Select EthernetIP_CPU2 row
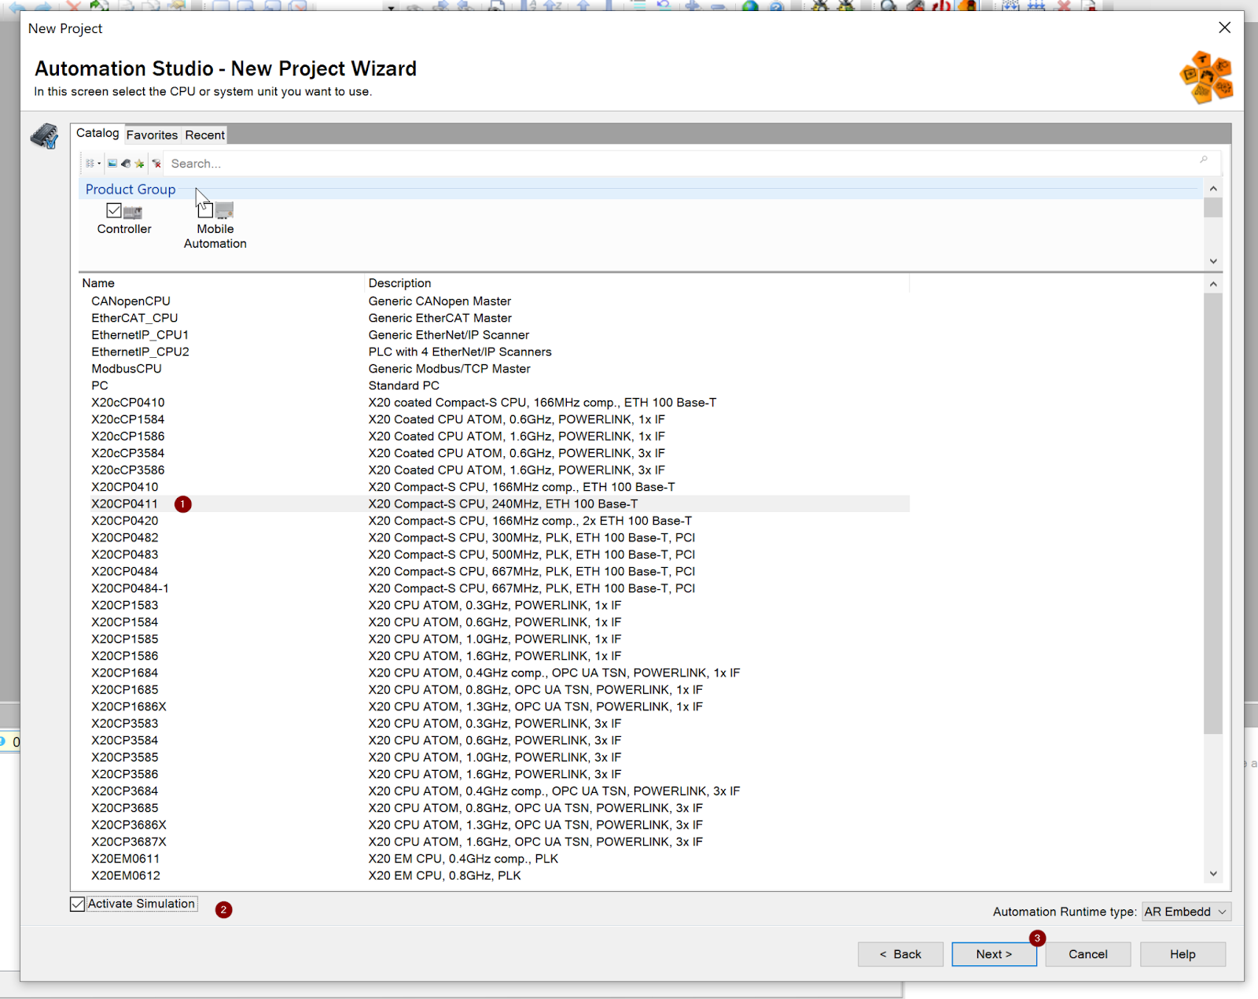 [495, 352]
